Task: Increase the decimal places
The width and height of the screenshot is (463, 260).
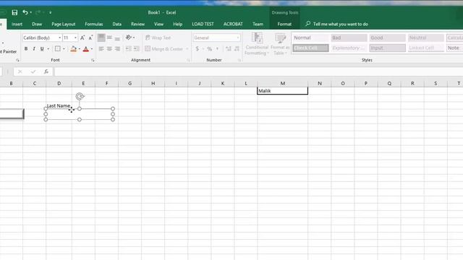Action: (229, 48)
